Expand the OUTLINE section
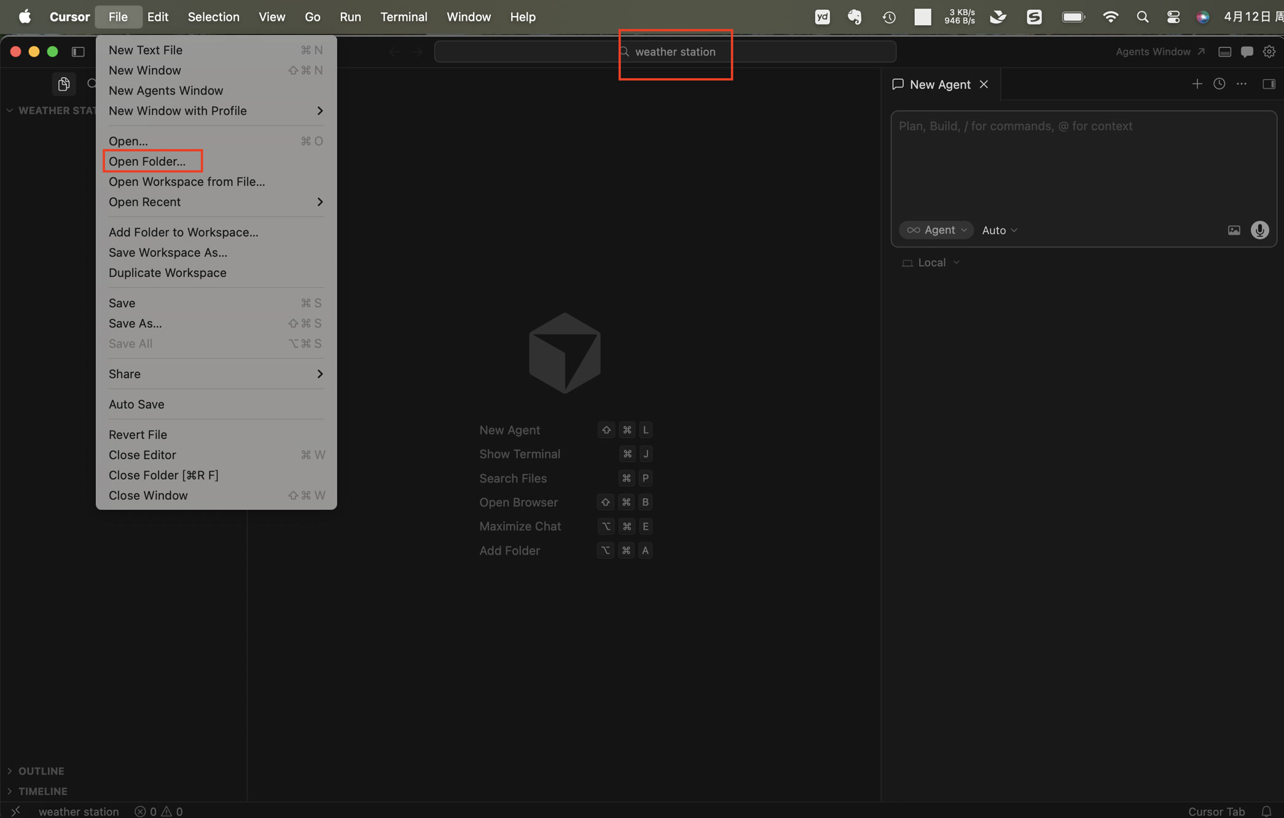This screenshot has height=818, width=1284. click(41, 771)
